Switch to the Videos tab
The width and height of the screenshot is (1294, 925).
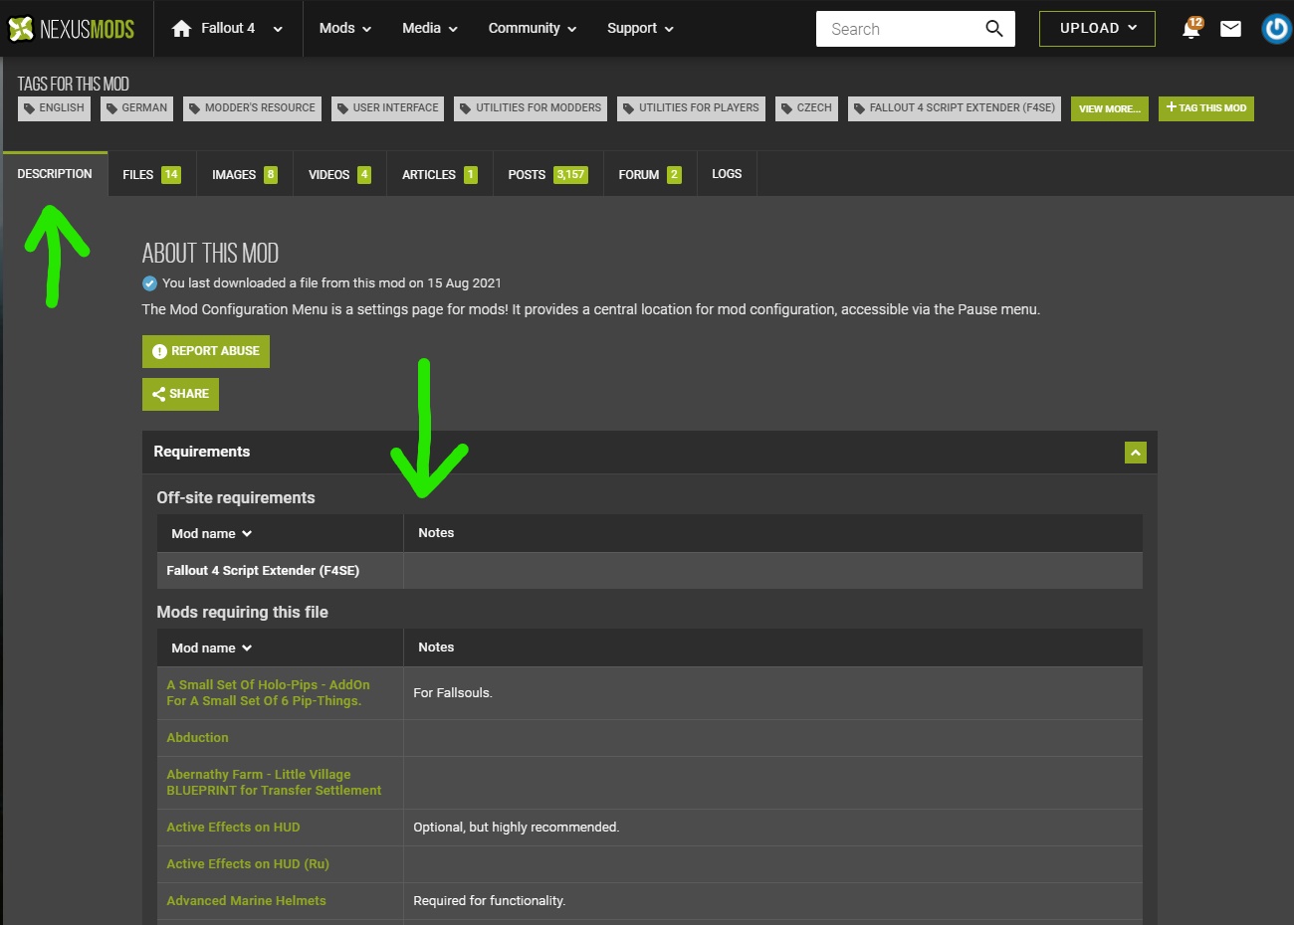[339, 174]
